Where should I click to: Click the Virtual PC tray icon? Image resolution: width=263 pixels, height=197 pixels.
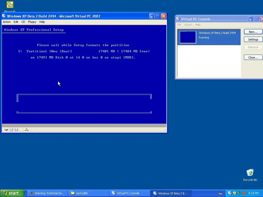coord(230,193)
